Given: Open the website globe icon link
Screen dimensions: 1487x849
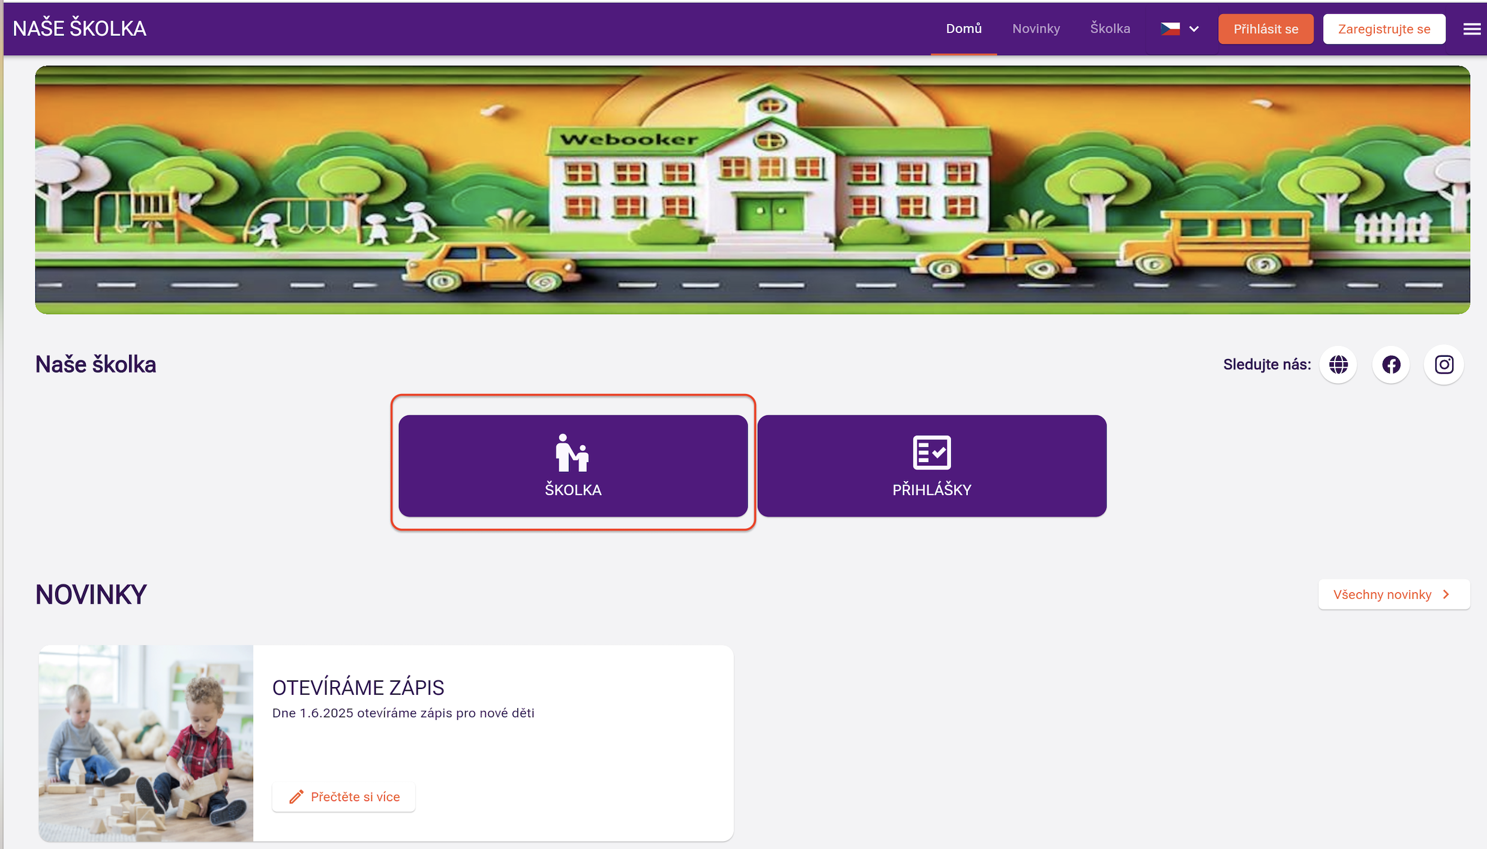Looking at the screenshot, I should tap(1338, 365).
